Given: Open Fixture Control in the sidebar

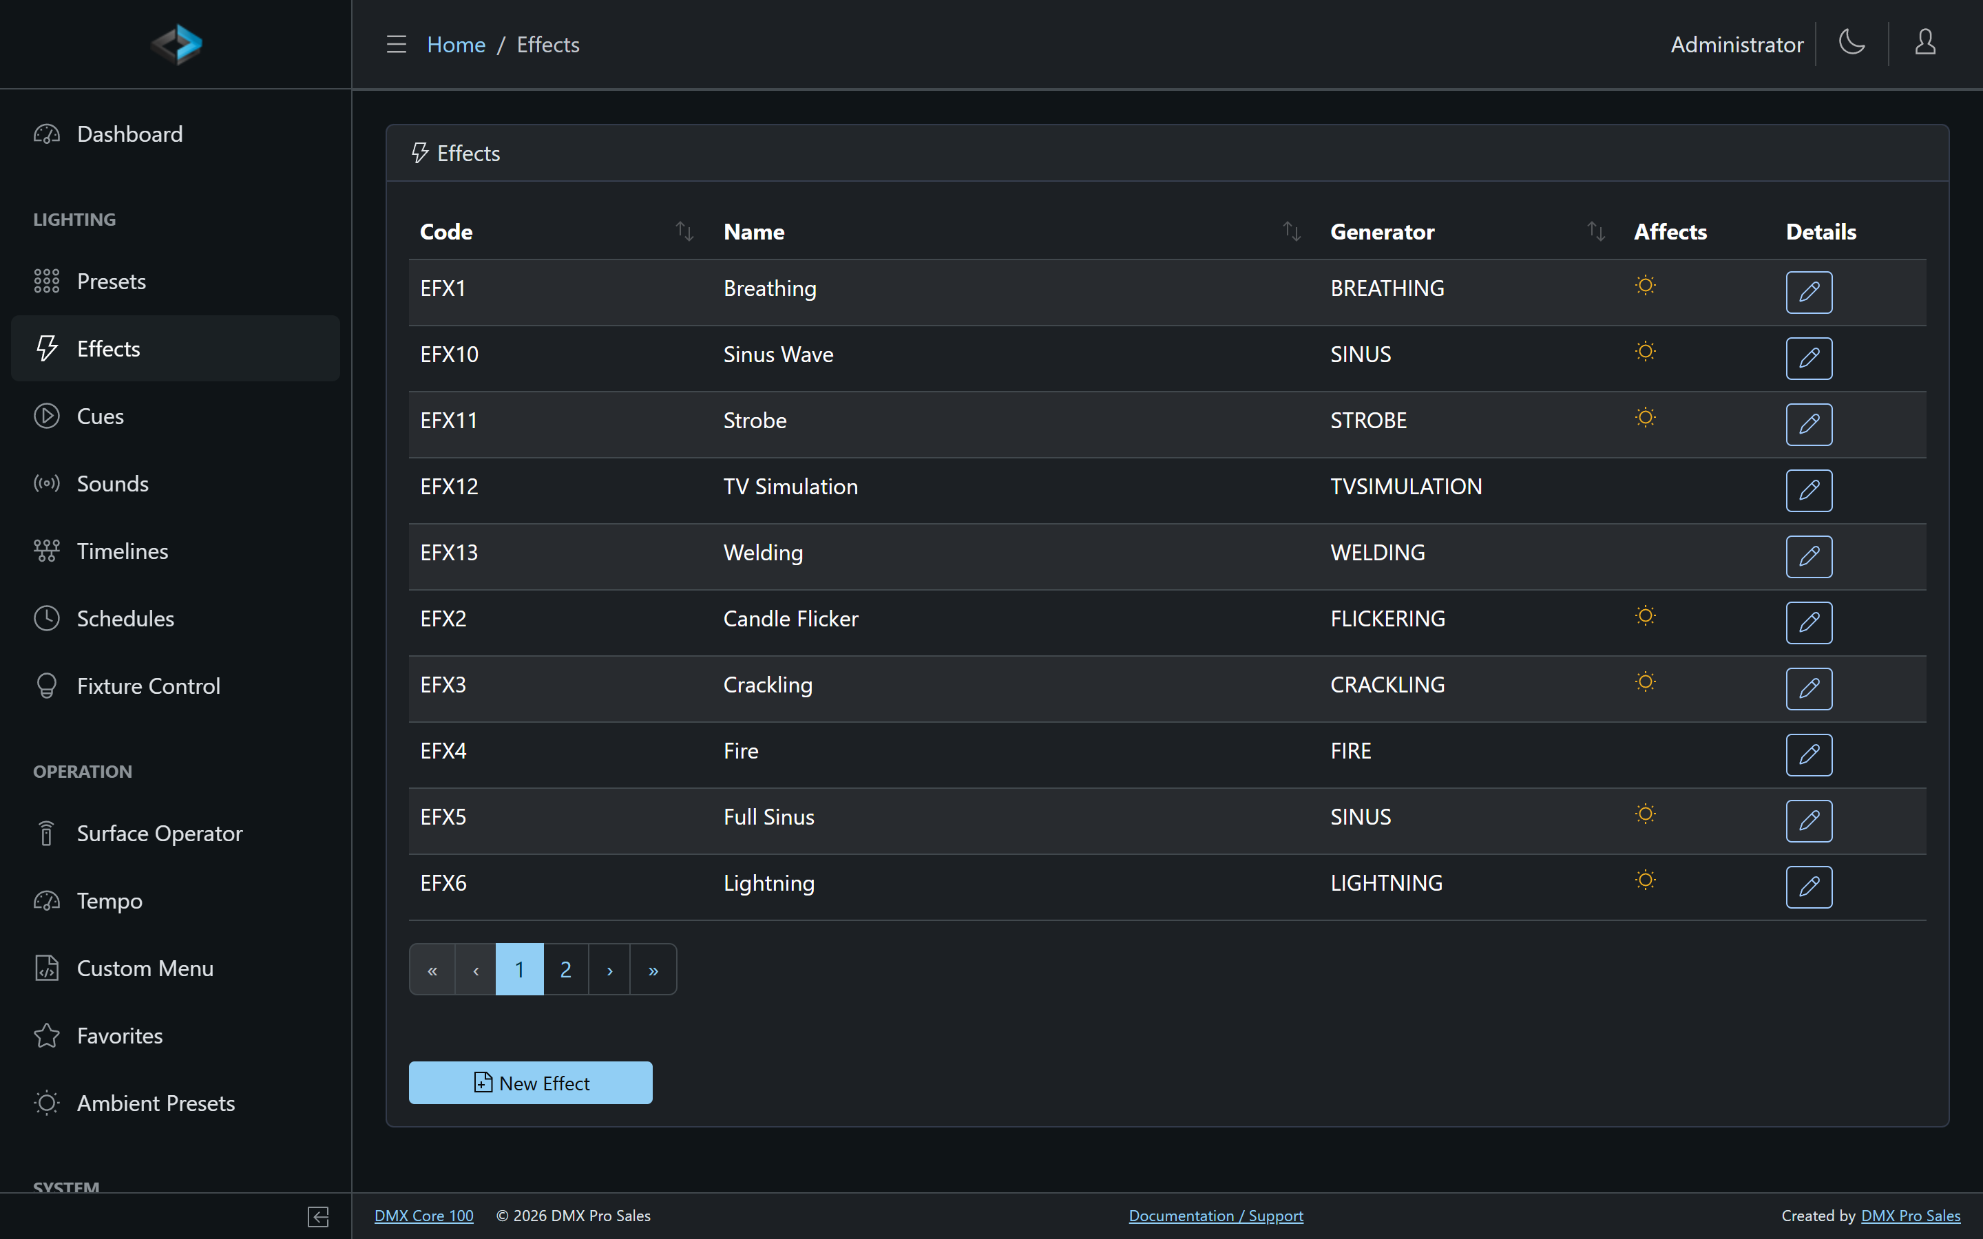Looking at the screenshot, I should click(176, 686).
